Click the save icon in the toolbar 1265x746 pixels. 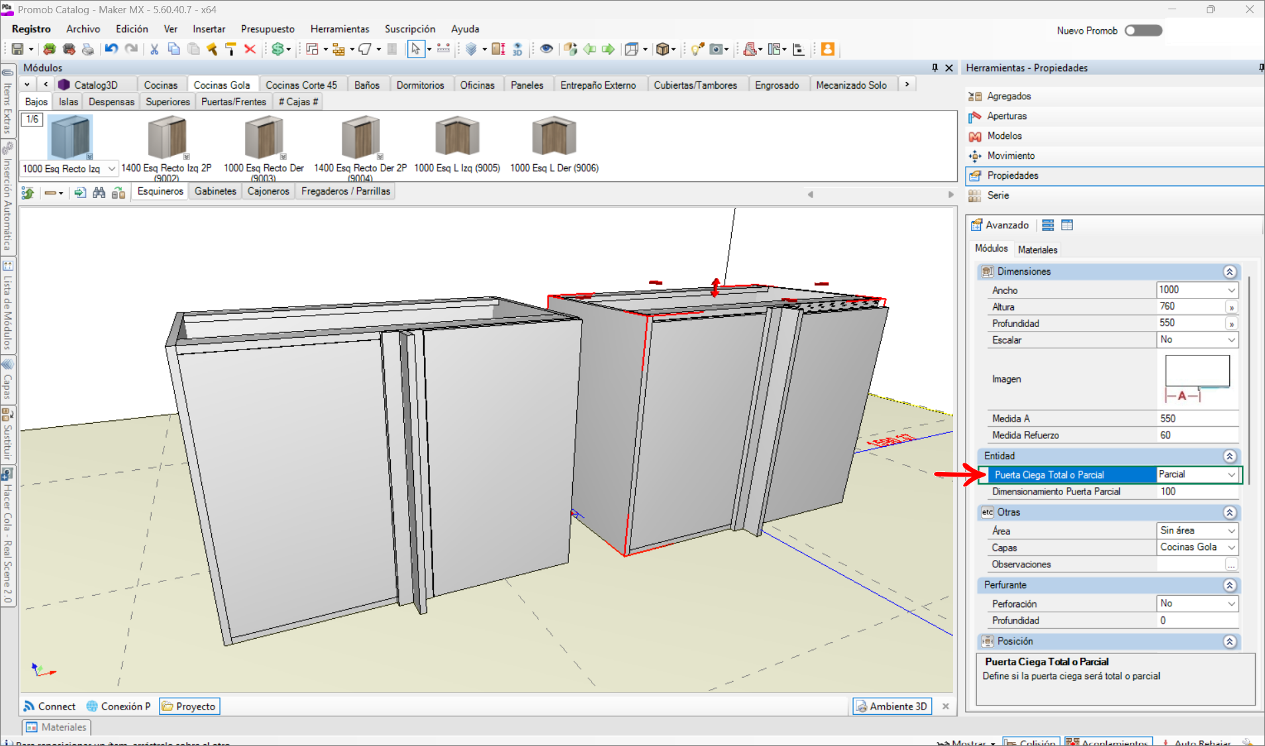pyautogui.click(x=18, y=49)
